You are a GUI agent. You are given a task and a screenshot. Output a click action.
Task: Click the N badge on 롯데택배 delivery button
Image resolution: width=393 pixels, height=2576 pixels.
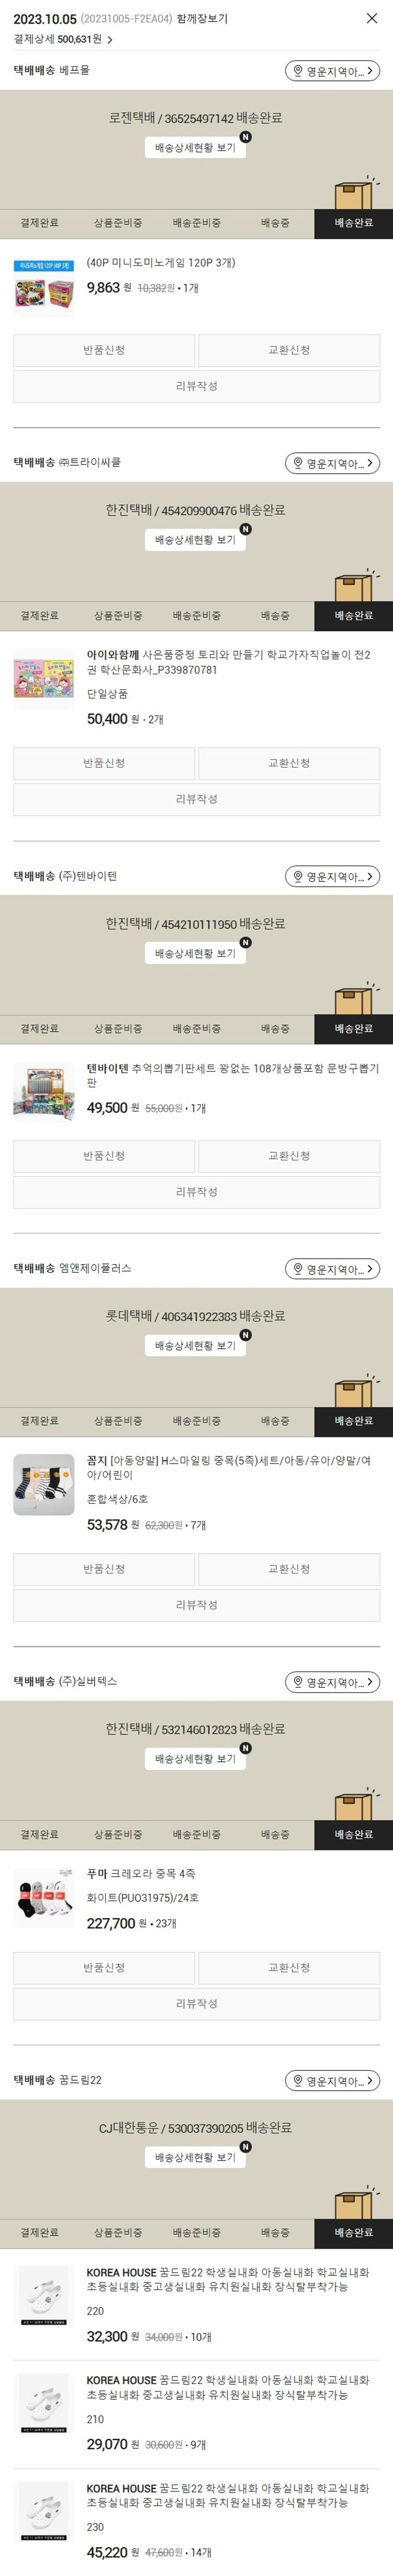tap(246, 1335)
